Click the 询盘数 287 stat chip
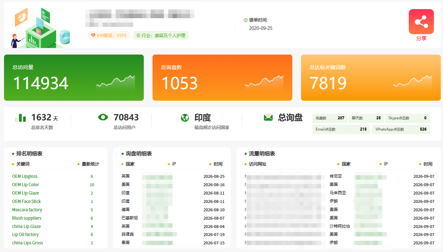 coord(329,118)
